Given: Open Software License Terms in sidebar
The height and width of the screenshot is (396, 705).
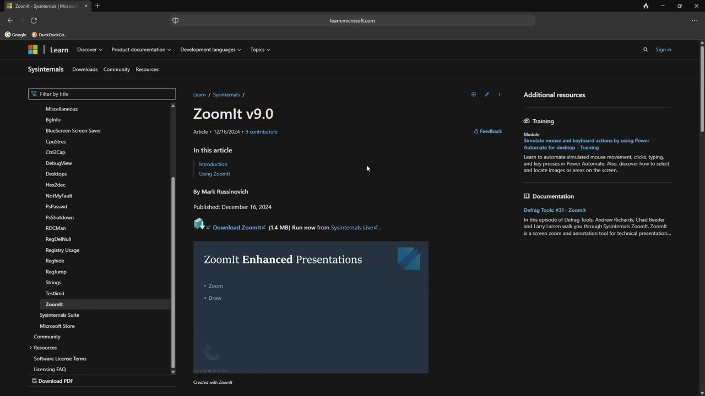Looking at the screenshot, I should (x=60, y=359).
